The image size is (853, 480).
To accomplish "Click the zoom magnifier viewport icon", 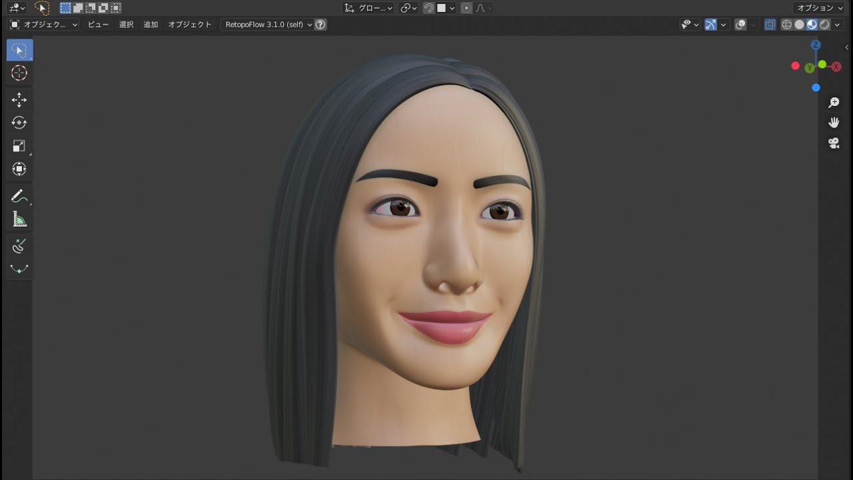I will coord(834,103).
